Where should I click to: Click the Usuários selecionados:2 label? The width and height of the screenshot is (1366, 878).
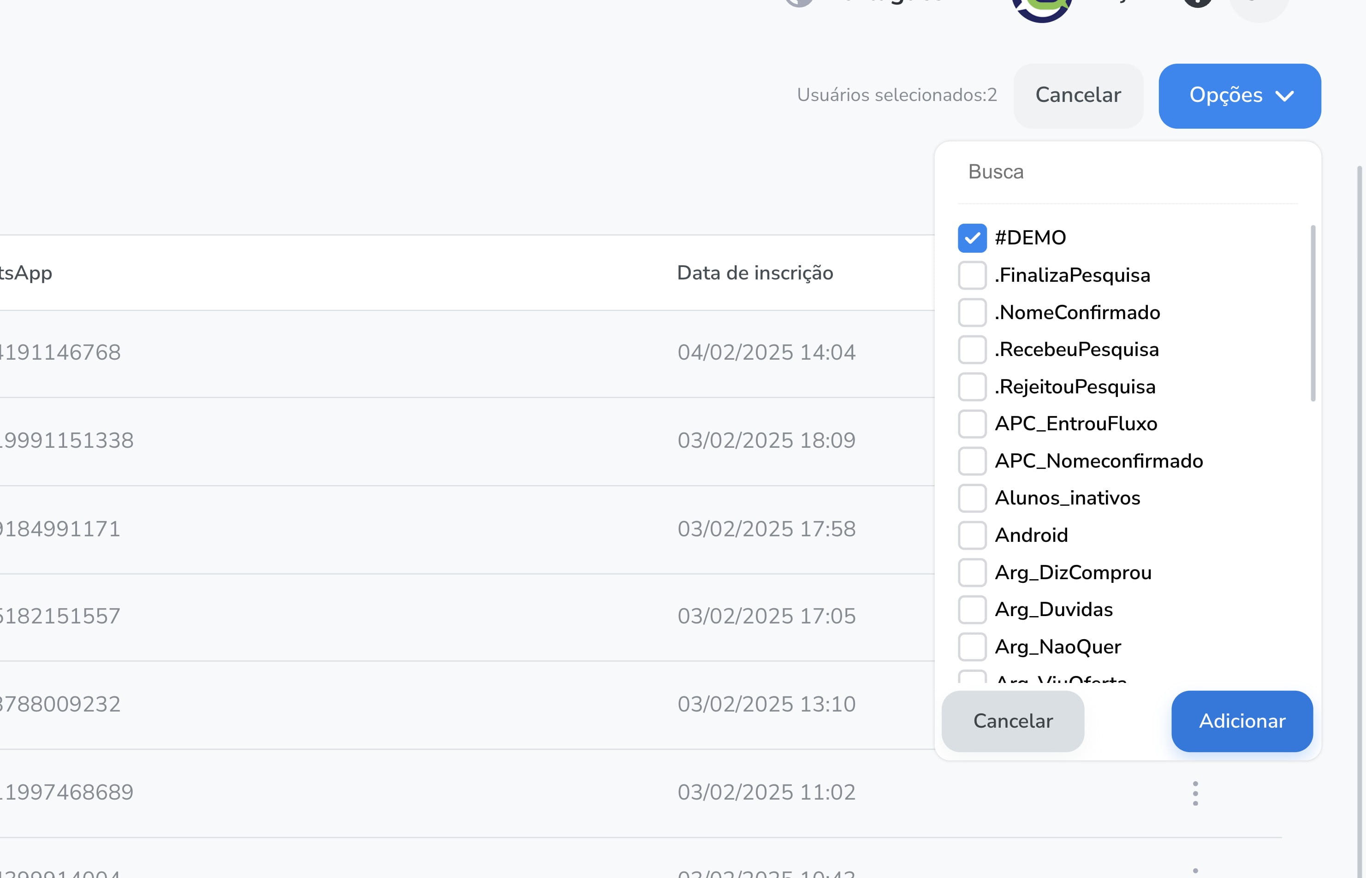pos(897,95)
